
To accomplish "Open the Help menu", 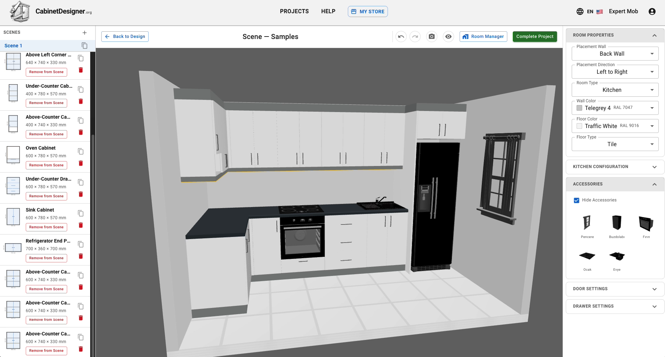I will 328,11.
